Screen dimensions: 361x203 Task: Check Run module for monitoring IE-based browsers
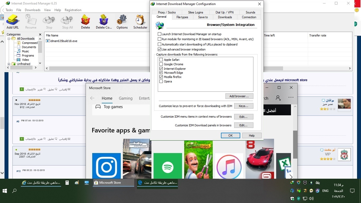[159, 39]
